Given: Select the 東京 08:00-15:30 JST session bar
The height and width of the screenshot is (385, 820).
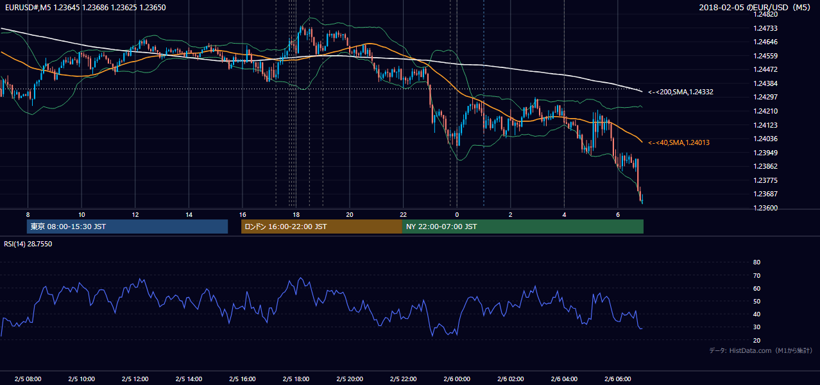Looking at the screenshot, I should click(127, 227).
